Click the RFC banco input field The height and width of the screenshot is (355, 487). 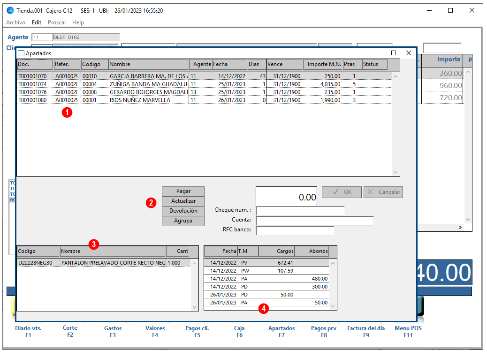(295, 231)
